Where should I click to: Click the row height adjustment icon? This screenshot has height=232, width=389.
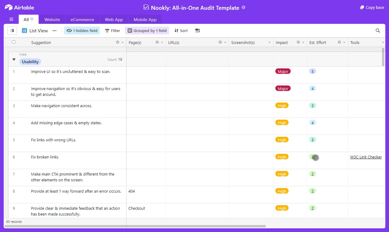(197, 31)
